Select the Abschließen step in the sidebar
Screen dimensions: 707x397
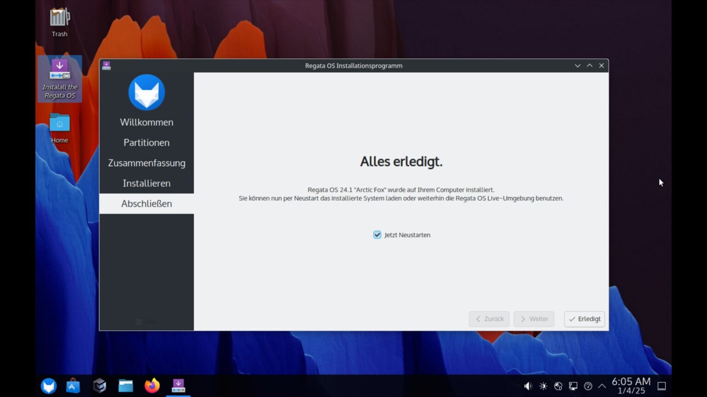pos(146,204)
